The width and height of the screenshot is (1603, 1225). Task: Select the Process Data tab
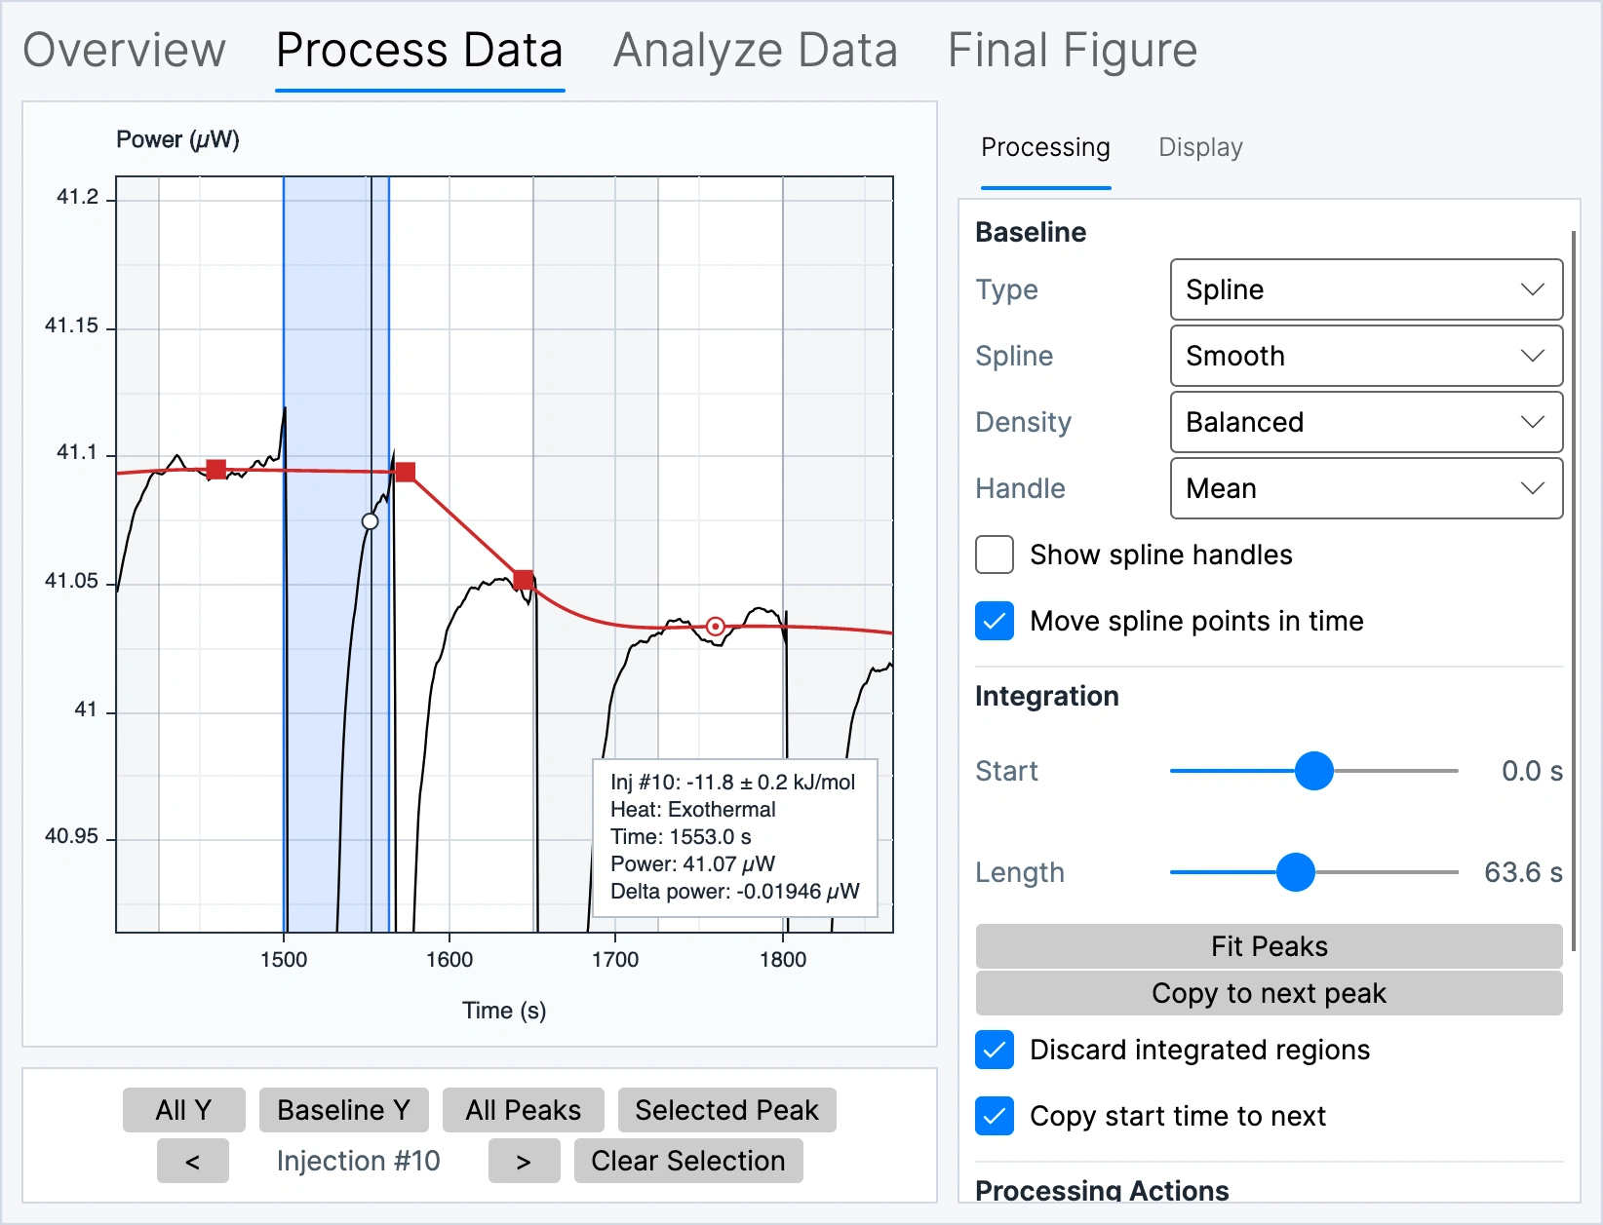coord(419,51)
